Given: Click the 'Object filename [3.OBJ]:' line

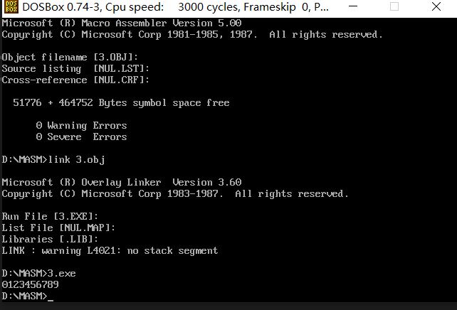Looking at the screenshot, I should tap(70, 58).
